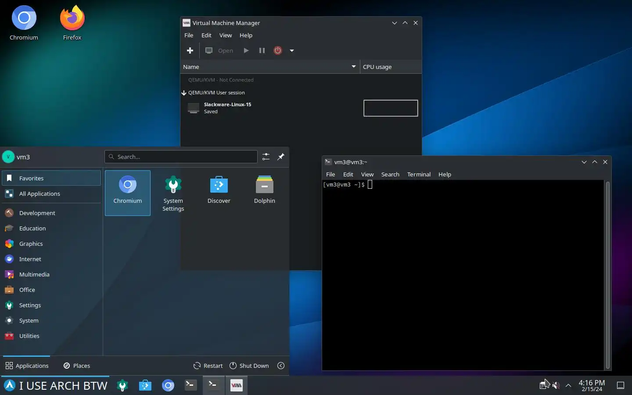The width and height of the screenshot is (632, 395).
Task: Switch to Applications tab in launcher
Action: (x=27, y=366)
